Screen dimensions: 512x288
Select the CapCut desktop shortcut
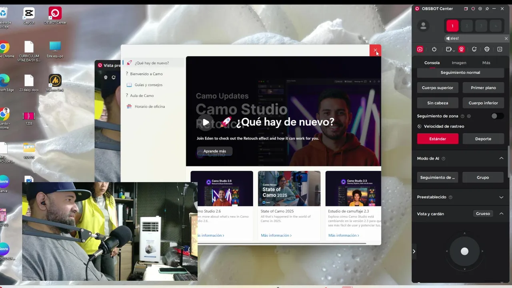click(29, 16)
